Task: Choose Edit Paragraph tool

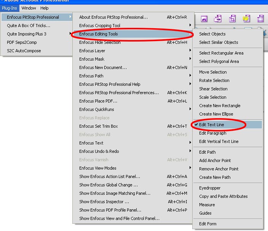Action: (228, 133)
